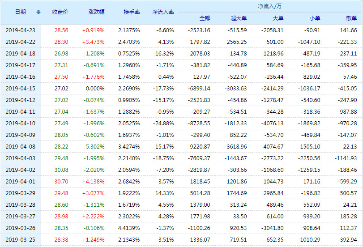This screenshot has height=247, width=363.
Task: Click the change value 0.000%
Action: click(x=95, y=89)
